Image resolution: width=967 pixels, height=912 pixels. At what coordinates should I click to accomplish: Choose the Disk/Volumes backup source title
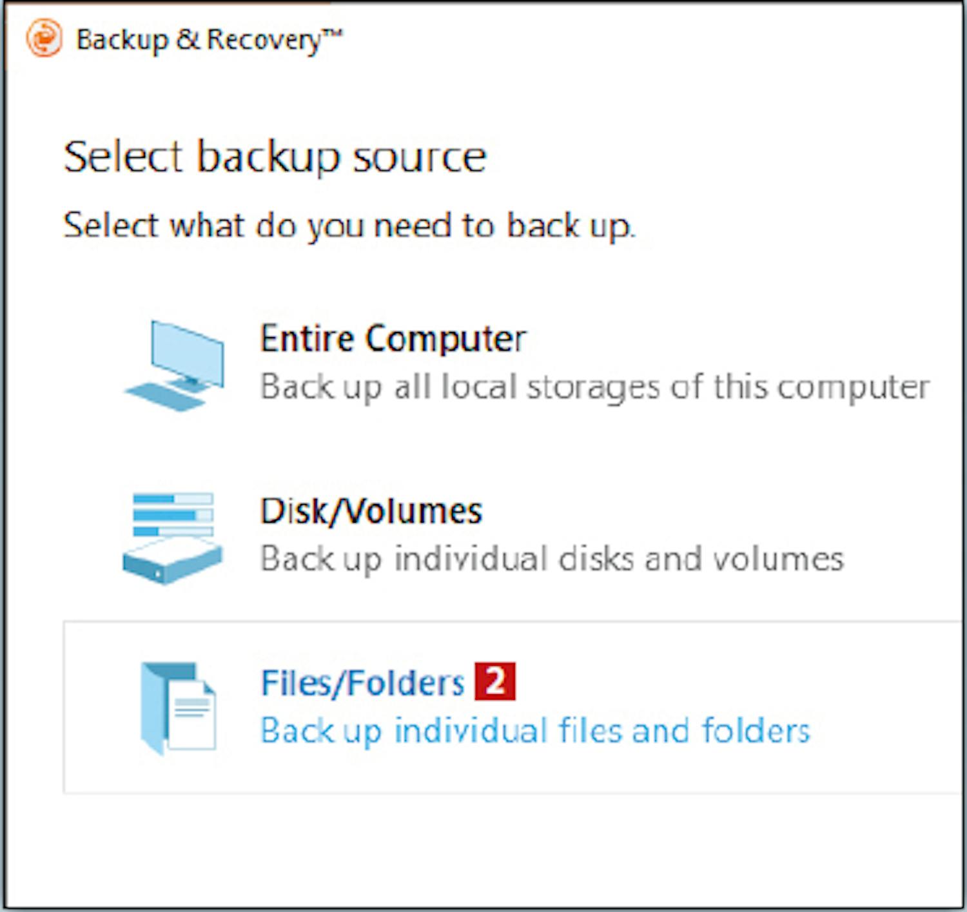(x=371, y=511)
